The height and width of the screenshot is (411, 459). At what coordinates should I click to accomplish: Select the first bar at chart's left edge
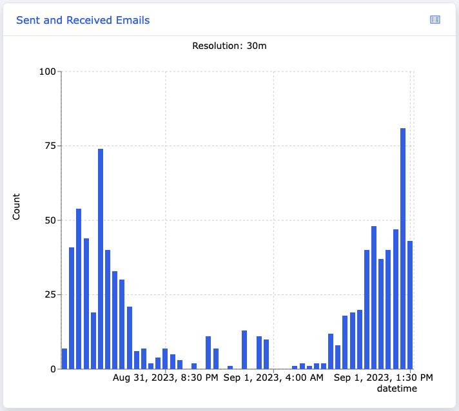(x=64, y=359)
